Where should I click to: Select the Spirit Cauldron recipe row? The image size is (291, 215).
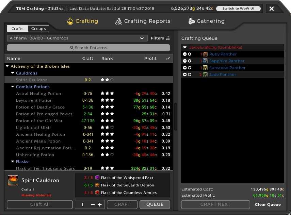[88, 80]
